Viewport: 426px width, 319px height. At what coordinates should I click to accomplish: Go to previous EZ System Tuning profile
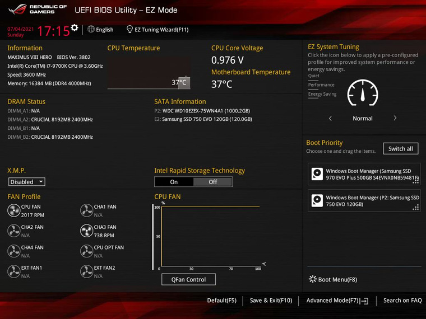tap(330, 118)
